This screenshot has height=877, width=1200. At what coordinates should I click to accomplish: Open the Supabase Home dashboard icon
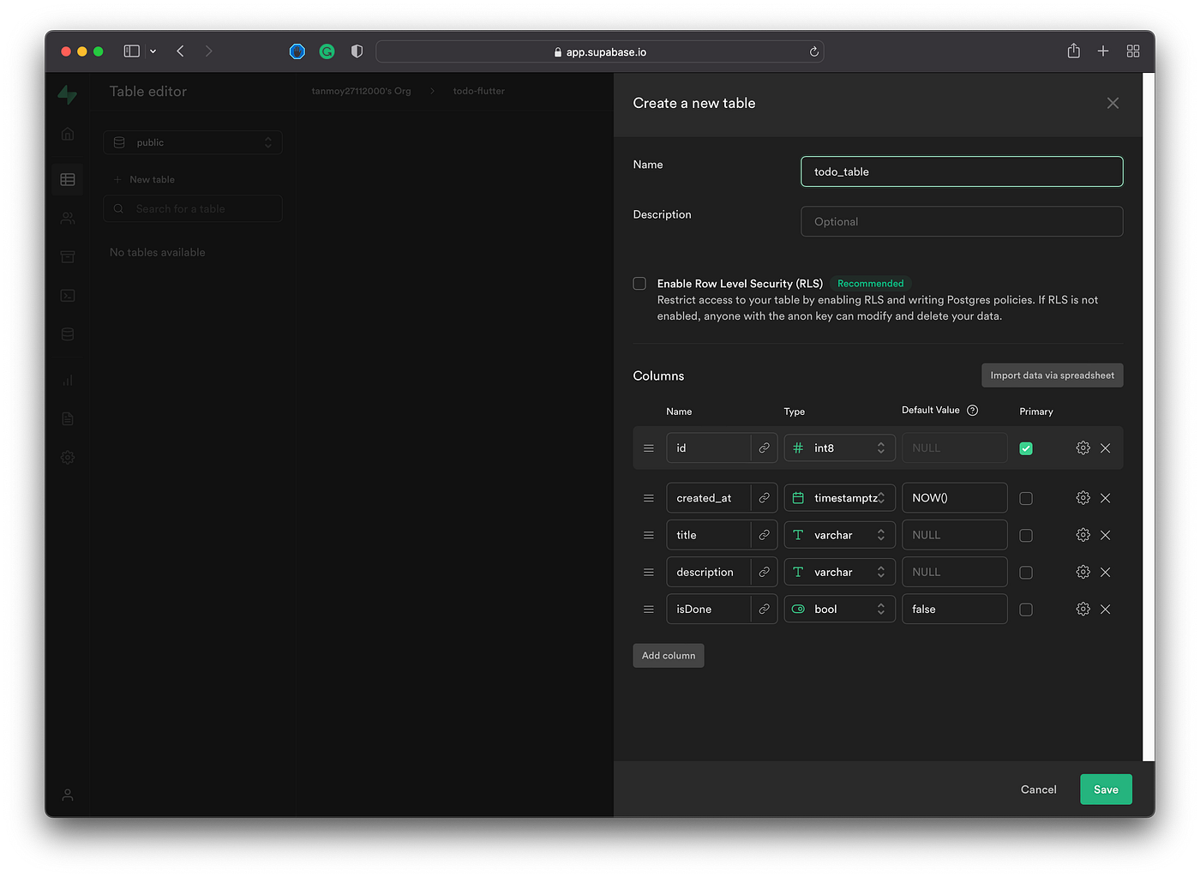[x=68, y=134]
